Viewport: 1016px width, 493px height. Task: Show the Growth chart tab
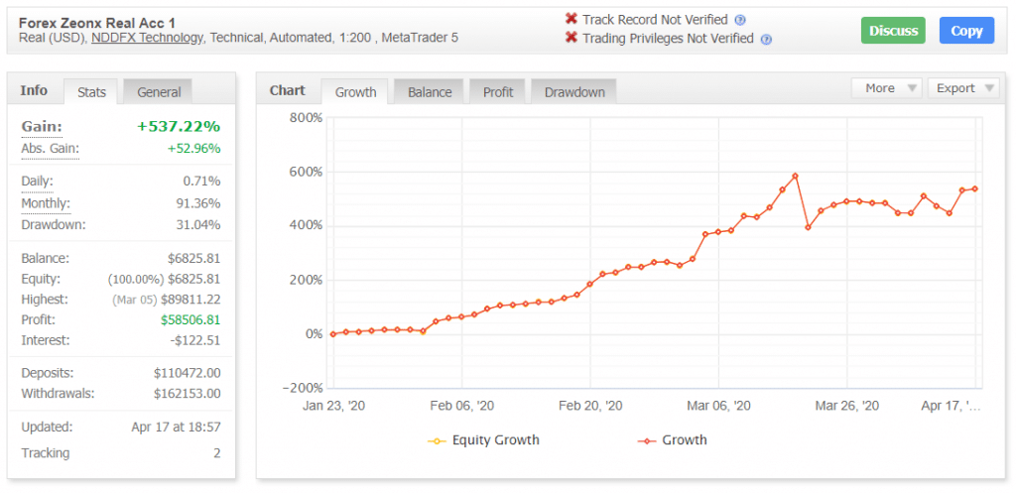[355, 92]
